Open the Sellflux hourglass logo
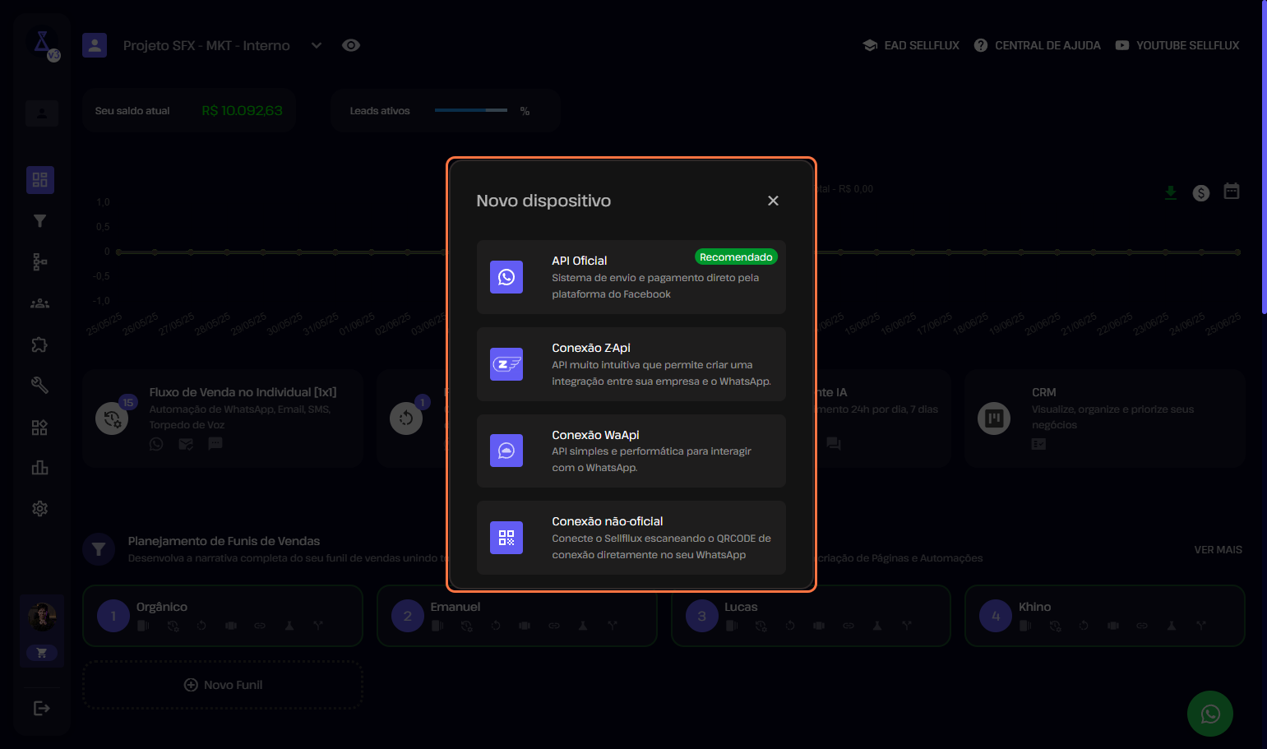Screen dimensions: 1267x749 42,44
